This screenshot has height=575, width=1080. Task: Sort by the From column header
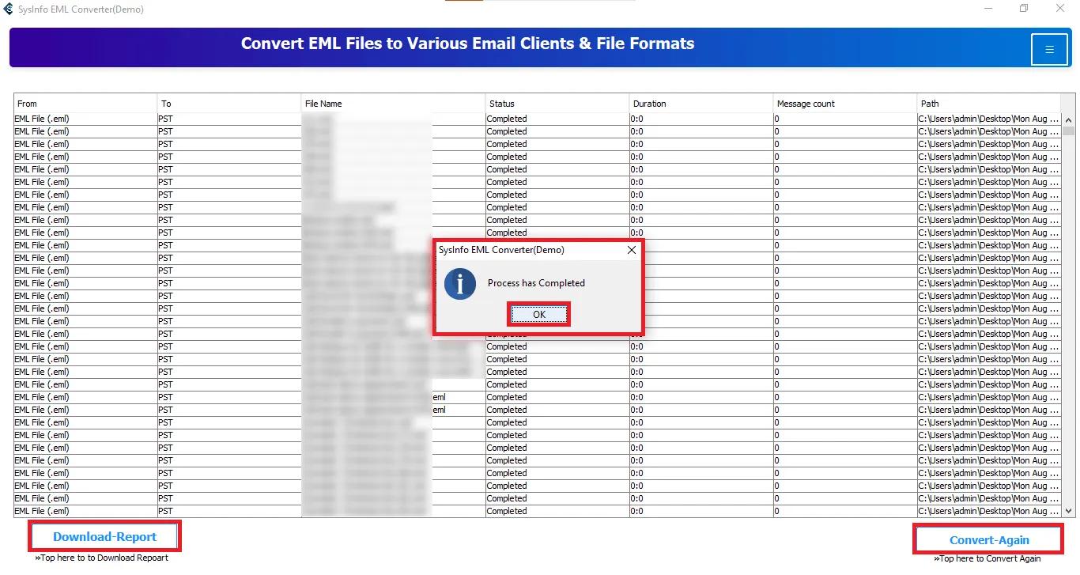85,104
